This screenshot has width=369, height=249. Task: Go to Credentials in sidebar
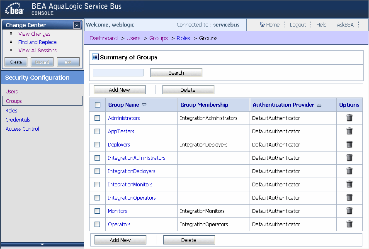(x=18, y=120)
